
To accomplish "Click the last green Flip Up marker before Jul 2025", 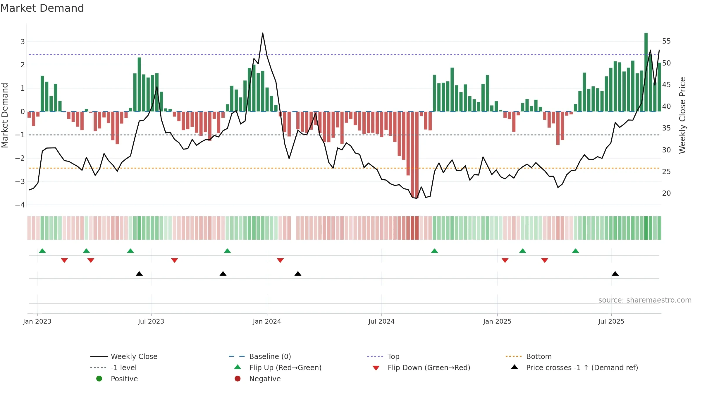I will tap(575, 251).
